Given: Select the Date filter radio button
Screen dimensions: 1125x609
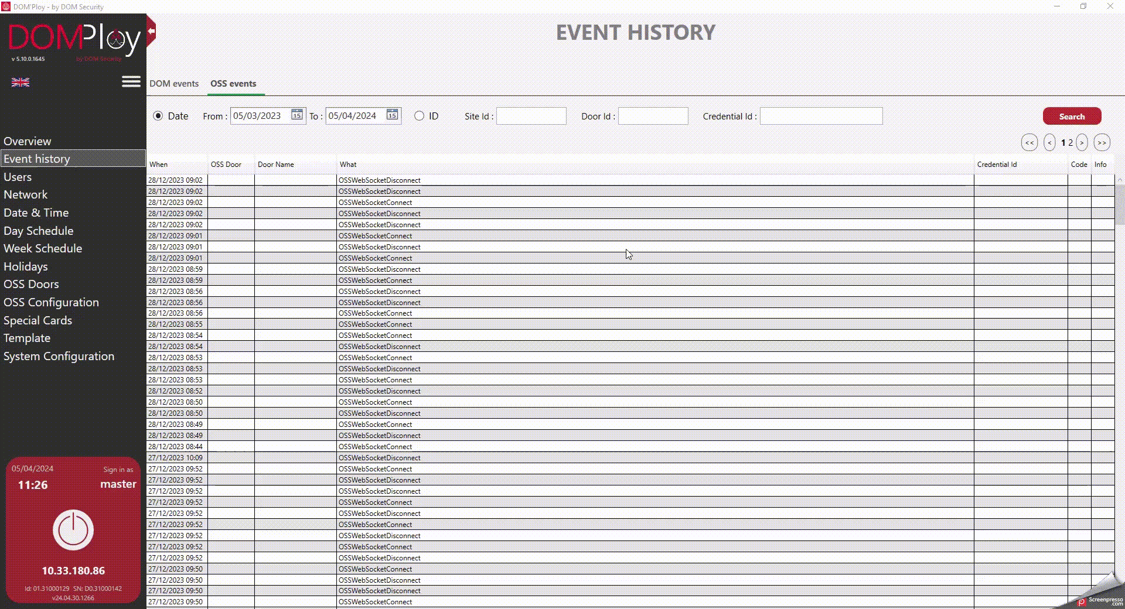Looking at the screenshot, I should point(158,116).
